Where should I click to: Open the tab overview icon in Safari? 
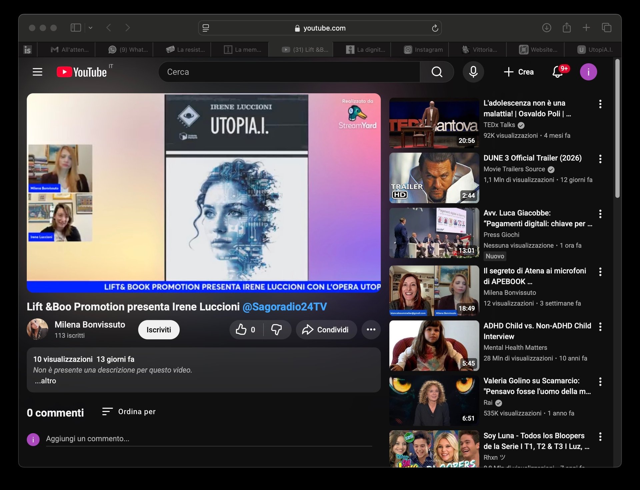[606, 28]
